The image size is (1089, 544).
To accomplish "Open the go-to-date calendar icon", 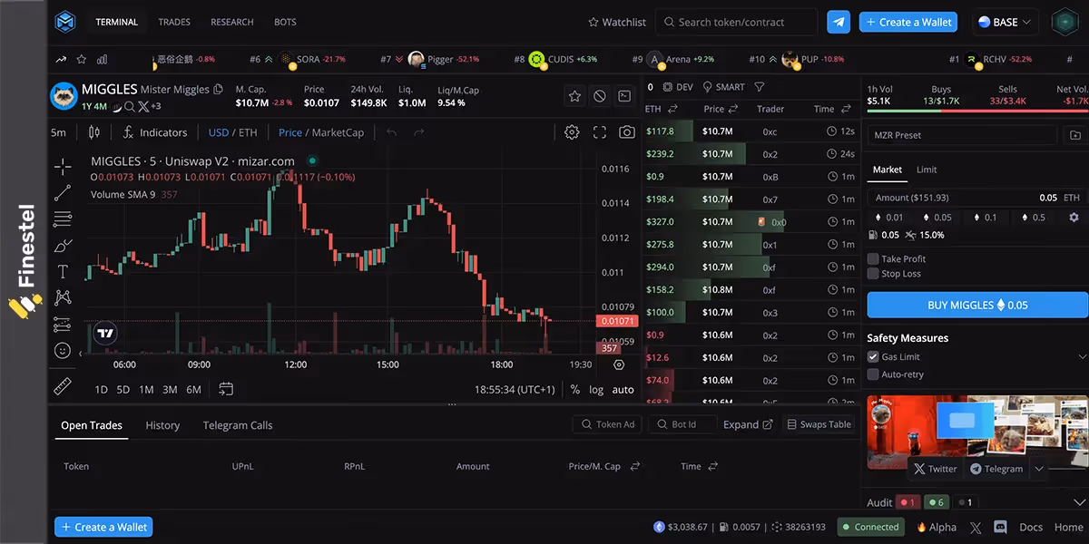I will pyautogui.click(x=226, y=389).
